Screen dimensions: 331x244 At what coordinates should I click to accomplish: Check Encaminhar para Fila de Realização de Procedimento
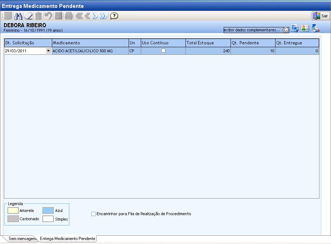93,214
